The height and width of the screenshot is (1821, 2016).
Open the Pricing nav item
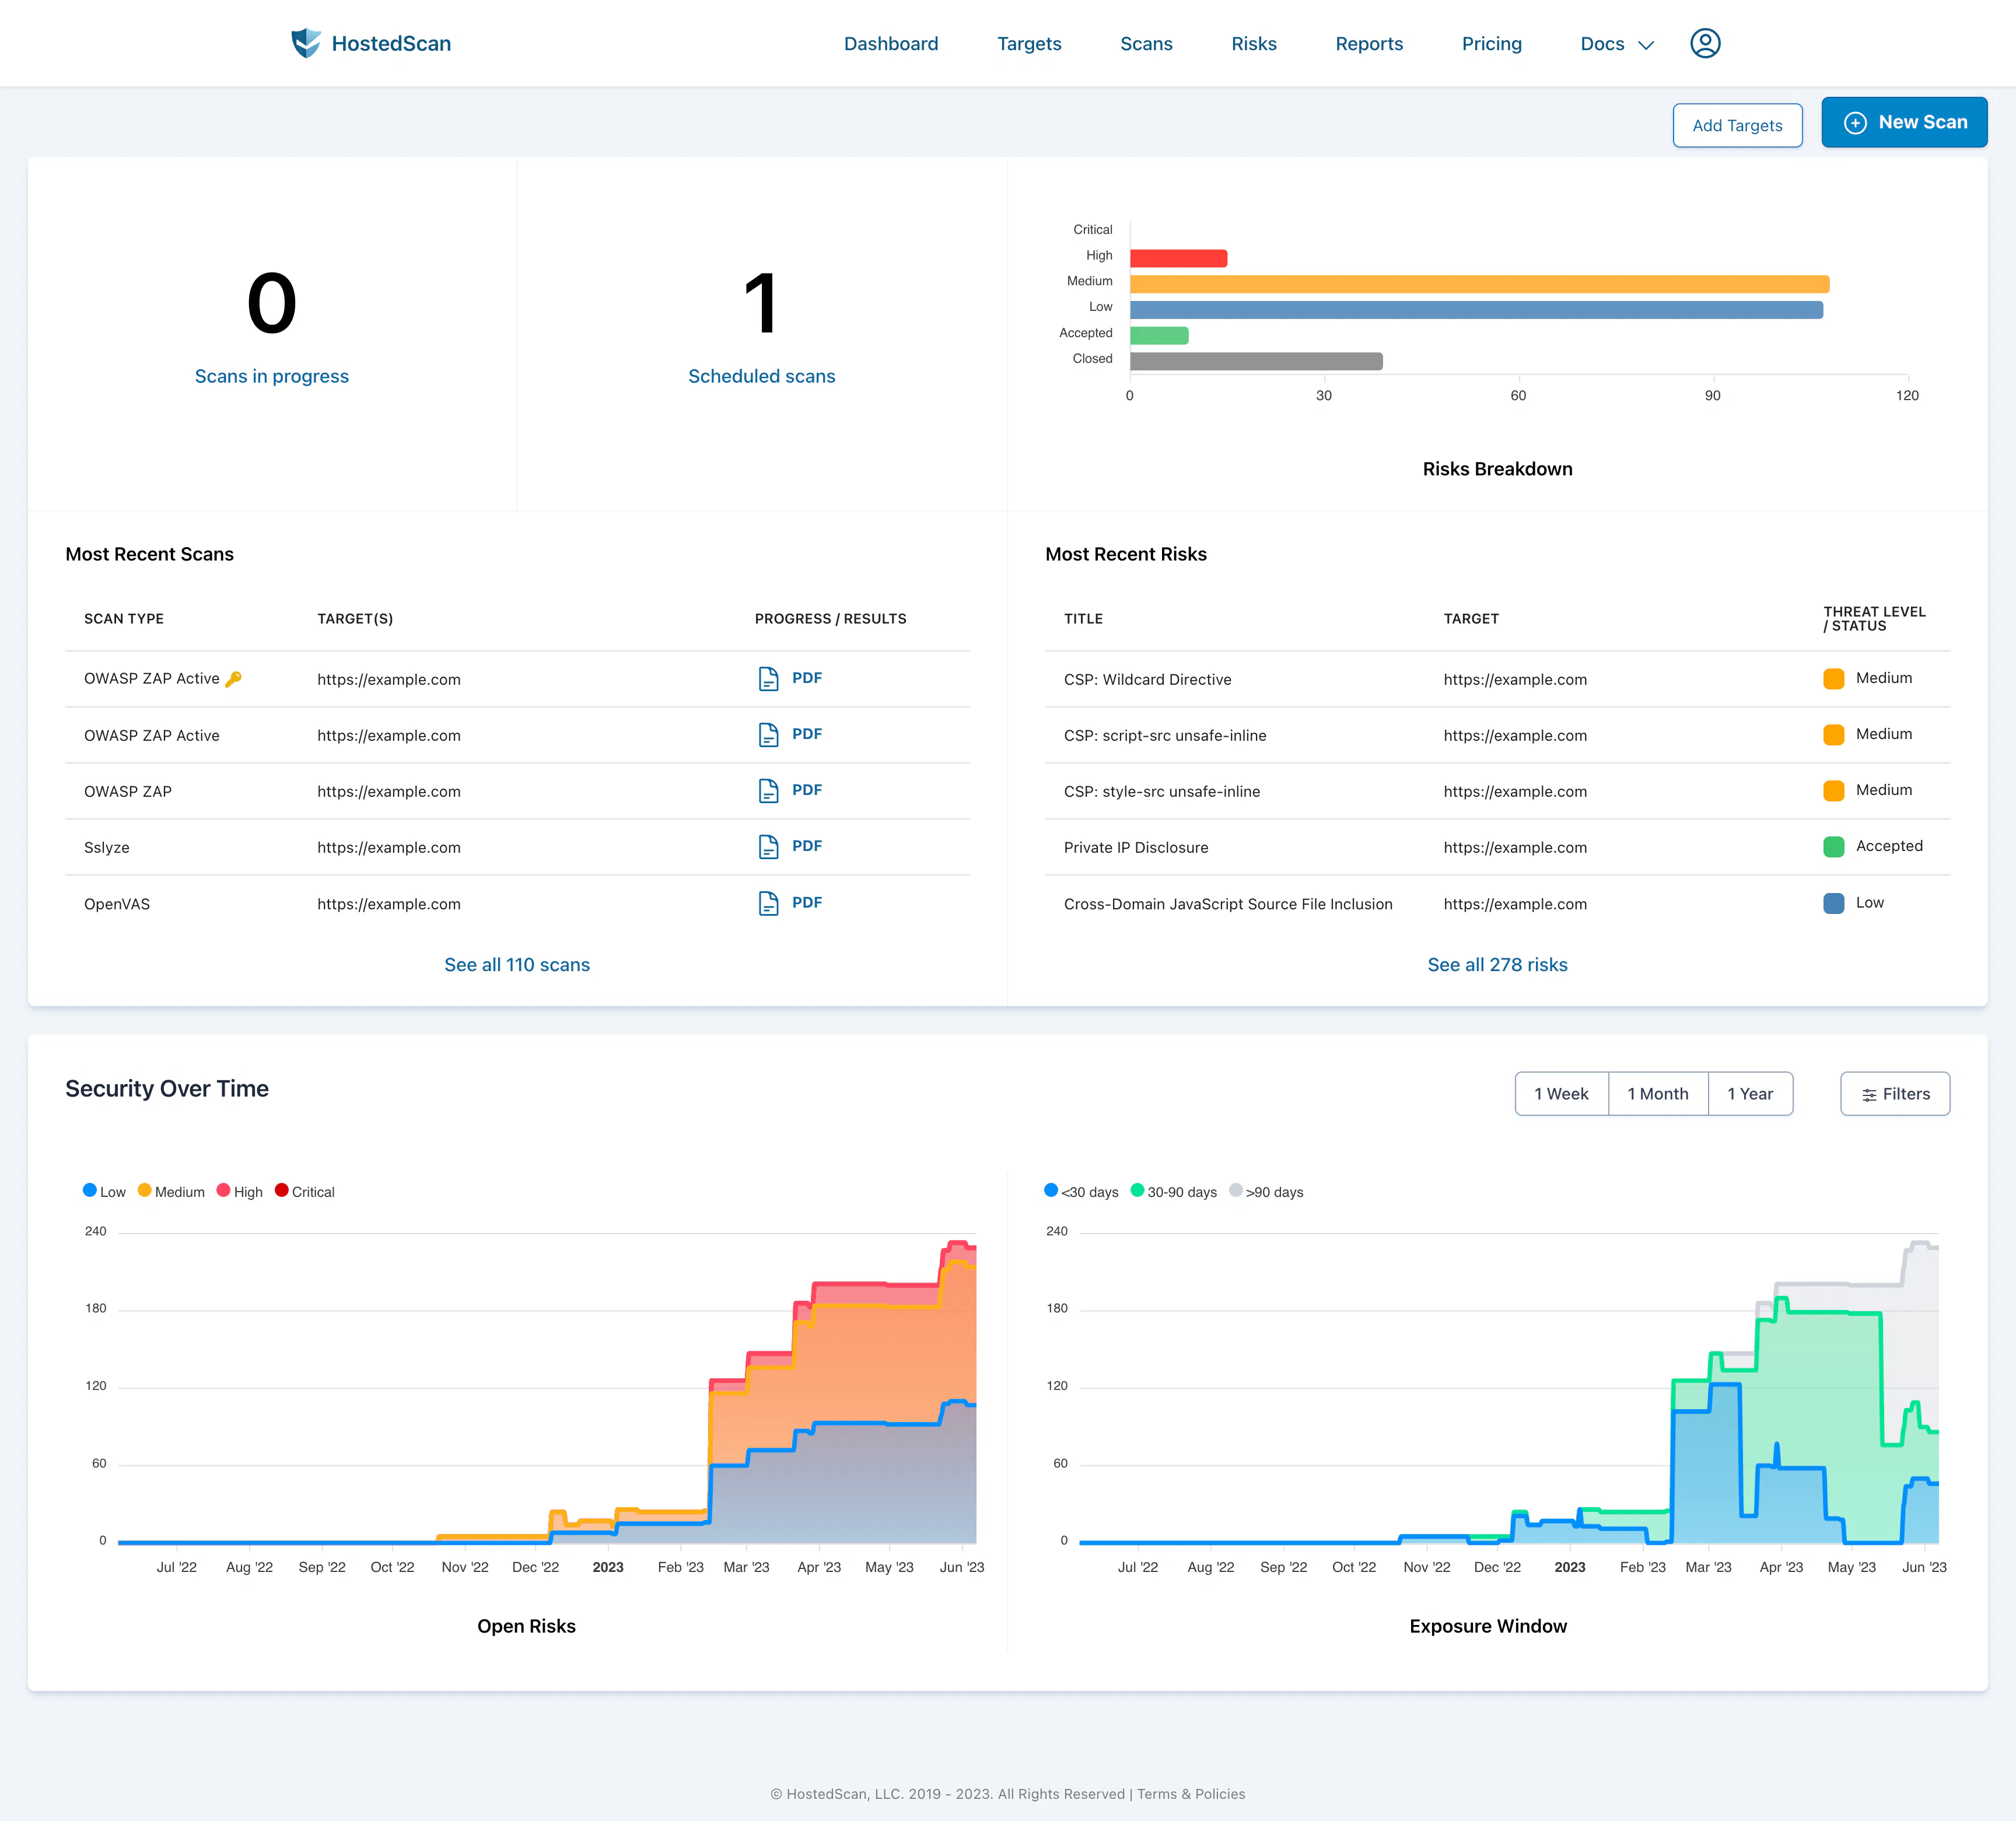pos(1491,44)
